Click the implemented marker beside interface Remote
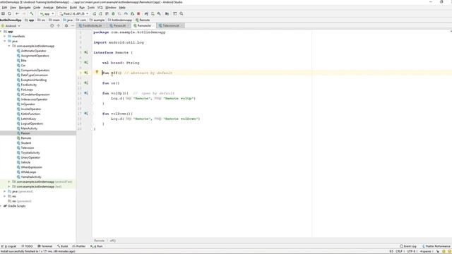This screenshot has width=452, height=254. (86, 52)
